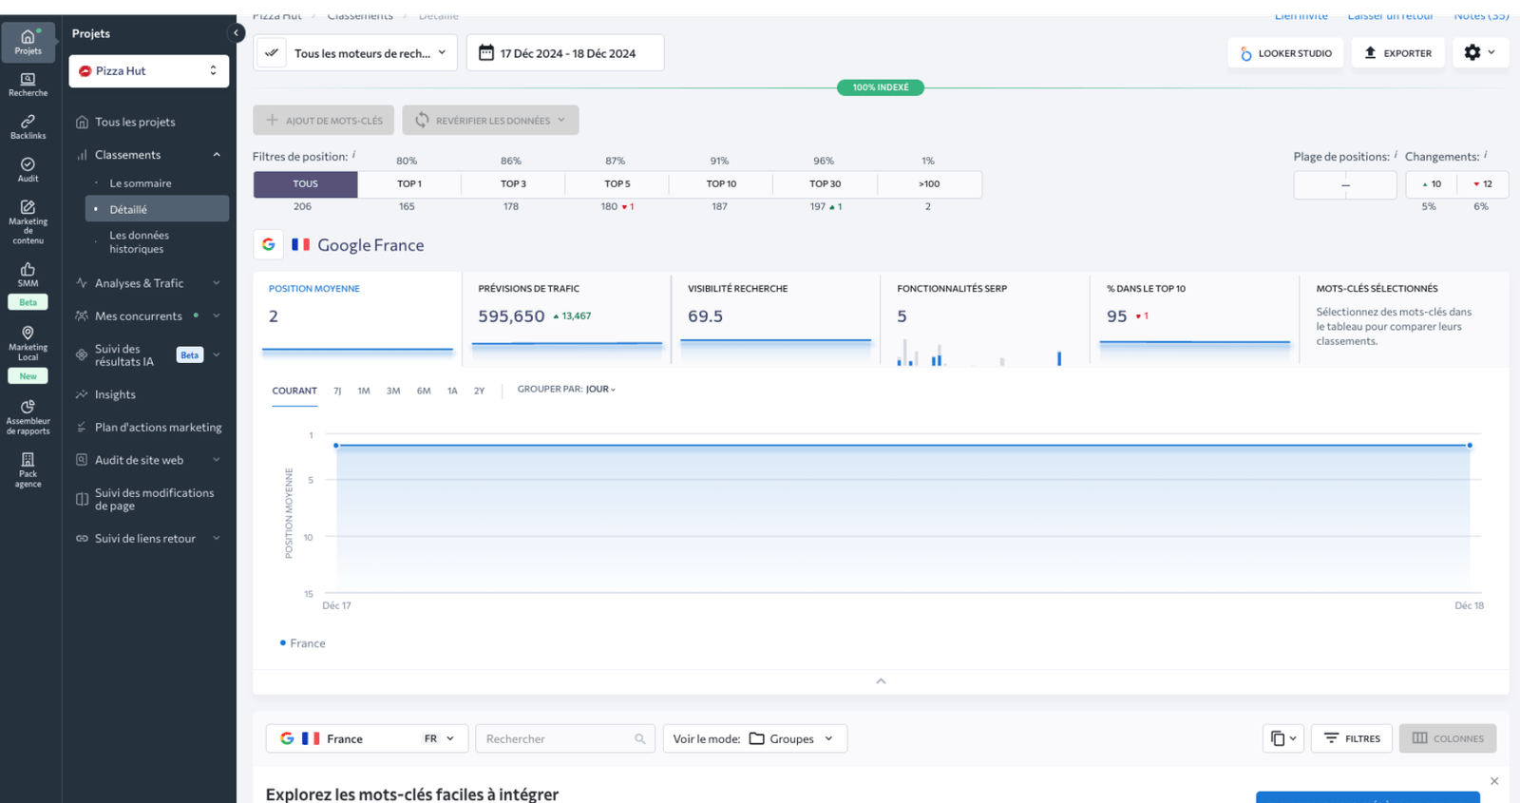Select the COURANT chart tab
Viewport: 1520px width, 803px height.
point(294,391)
